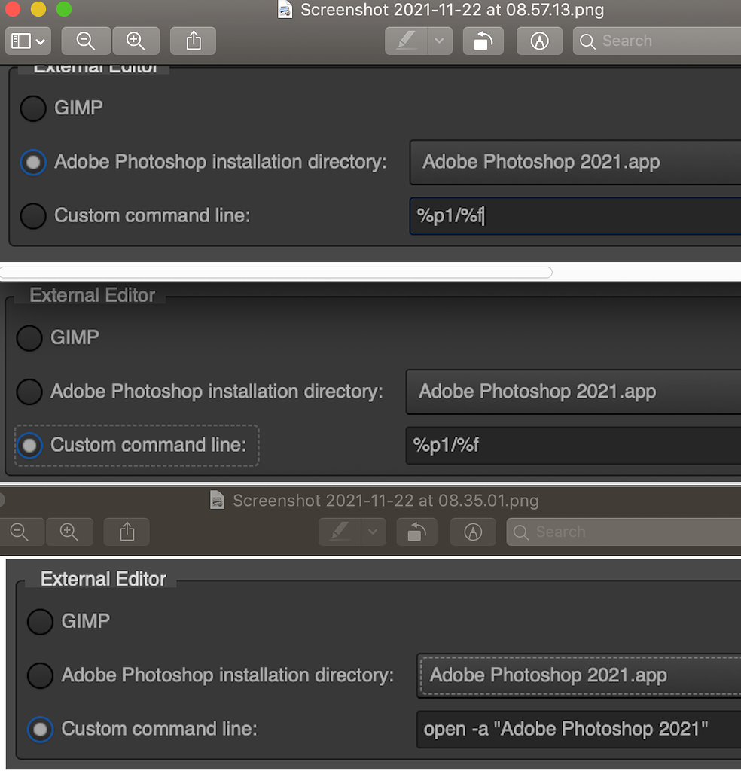Viewport: 741px width, 771px height.
Task: Click the white horizontal scrollbar between panels
Action: coord(276,272)
